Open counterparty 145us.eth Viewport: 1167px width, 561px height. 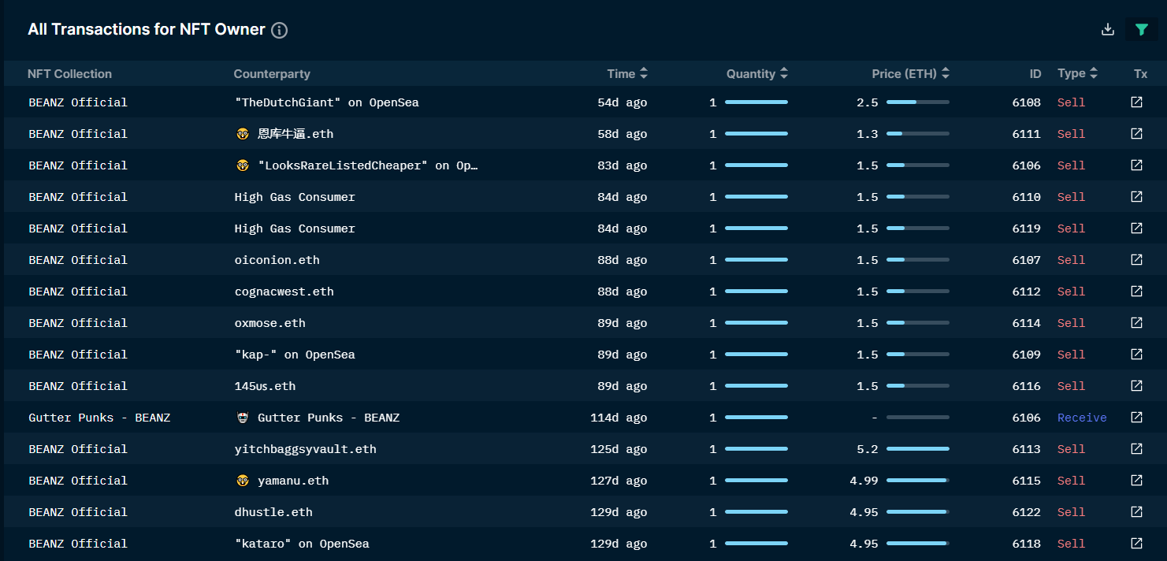[x=265, y=386]
